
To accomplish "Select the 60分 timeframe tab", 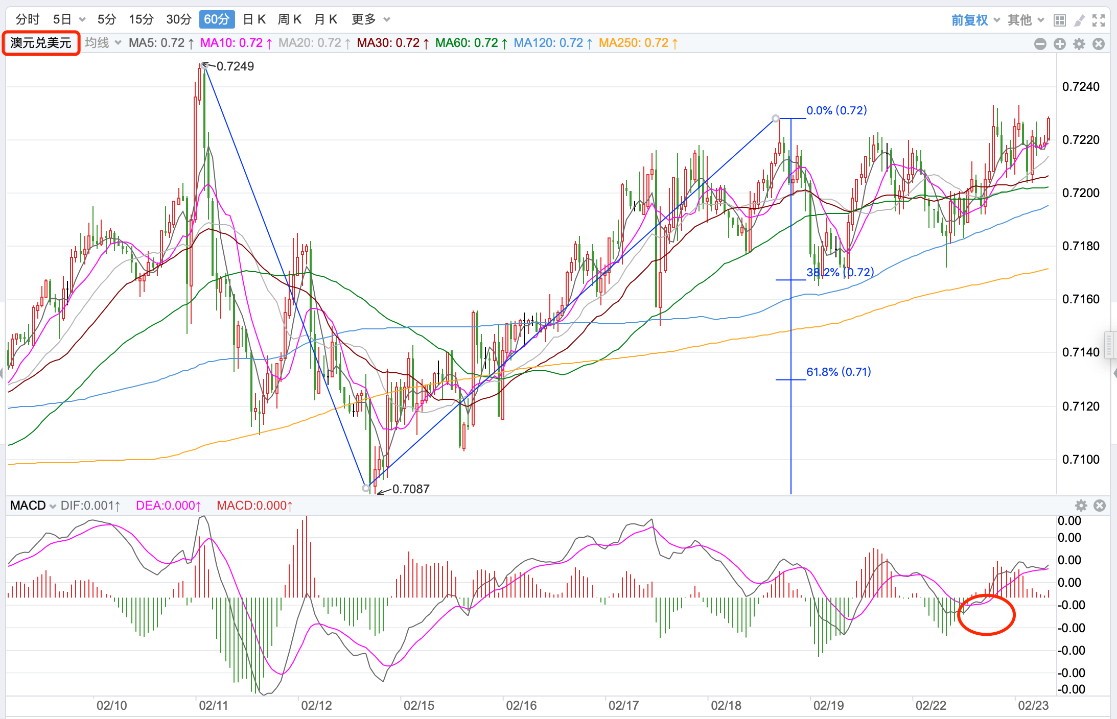I will [x=217, y=19].
